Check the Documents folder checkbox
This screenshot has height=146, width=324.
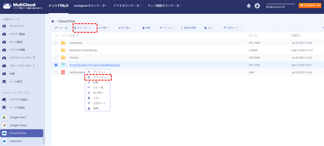56,43
